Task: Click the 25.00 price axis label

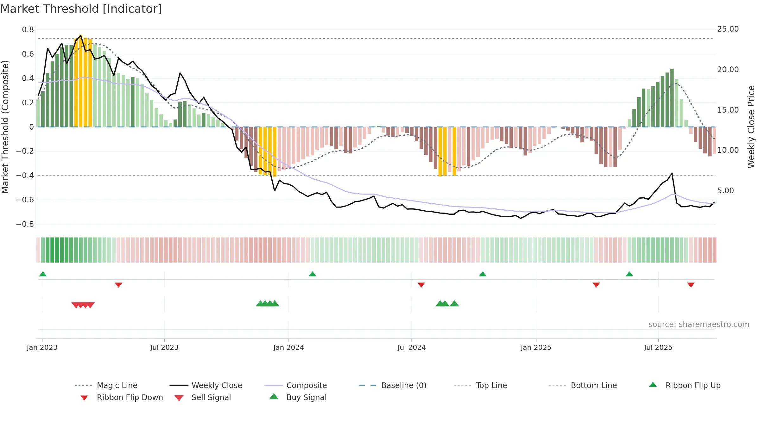Action: click(728, 29)
